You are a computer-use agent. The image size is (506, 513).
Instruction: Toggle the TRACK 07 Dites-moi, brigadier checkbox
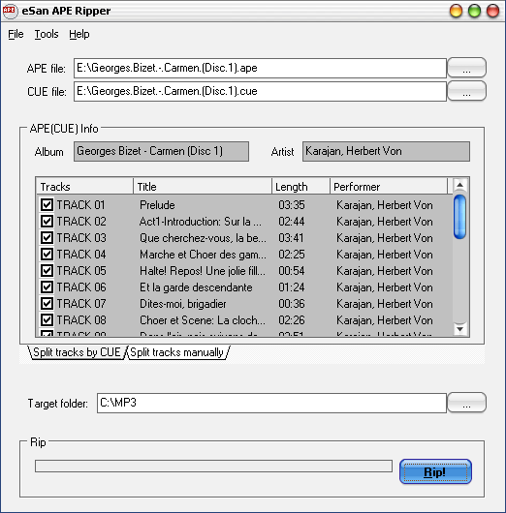click(x=47, y=304)
